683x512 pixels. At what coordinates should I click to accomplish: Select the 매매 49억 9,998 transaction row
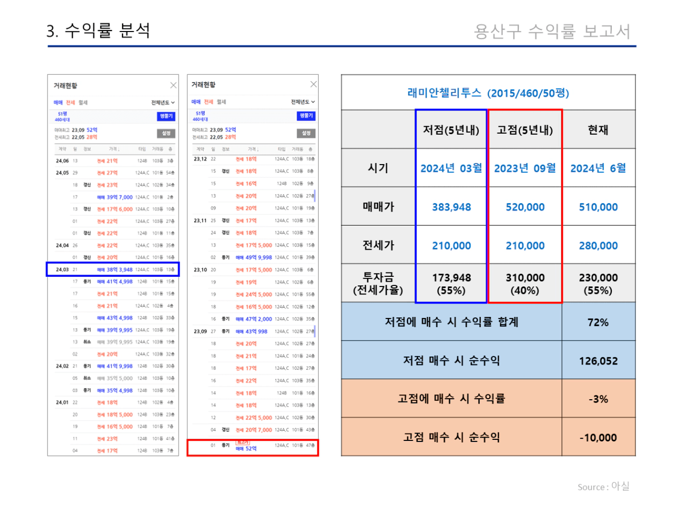(x=254, y=258)
